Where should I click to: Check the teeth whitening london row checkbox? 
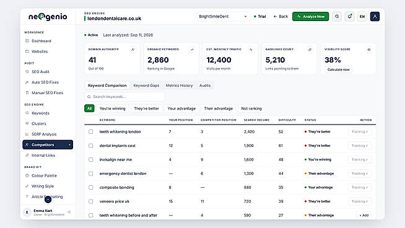pos(90,131)
